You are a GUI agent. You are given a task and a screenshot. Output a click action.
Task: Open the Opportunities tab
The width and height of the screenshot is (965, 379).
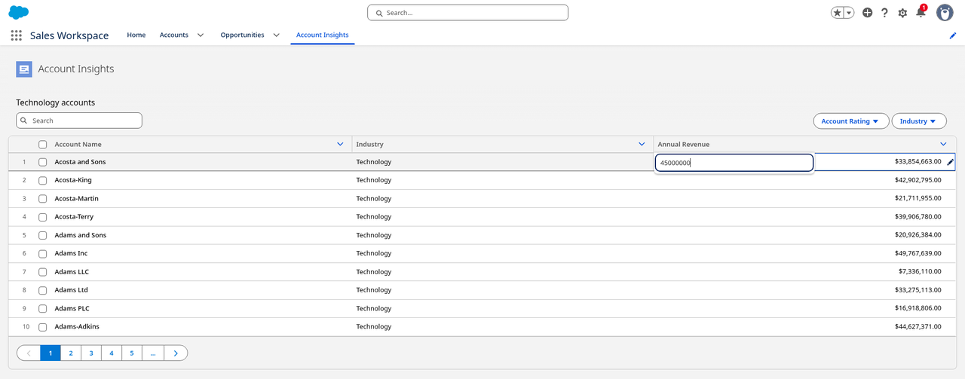(242, 35)
